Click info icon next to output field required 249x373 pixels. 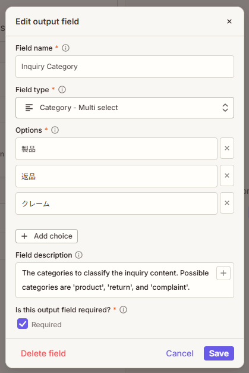coord(123,310)
